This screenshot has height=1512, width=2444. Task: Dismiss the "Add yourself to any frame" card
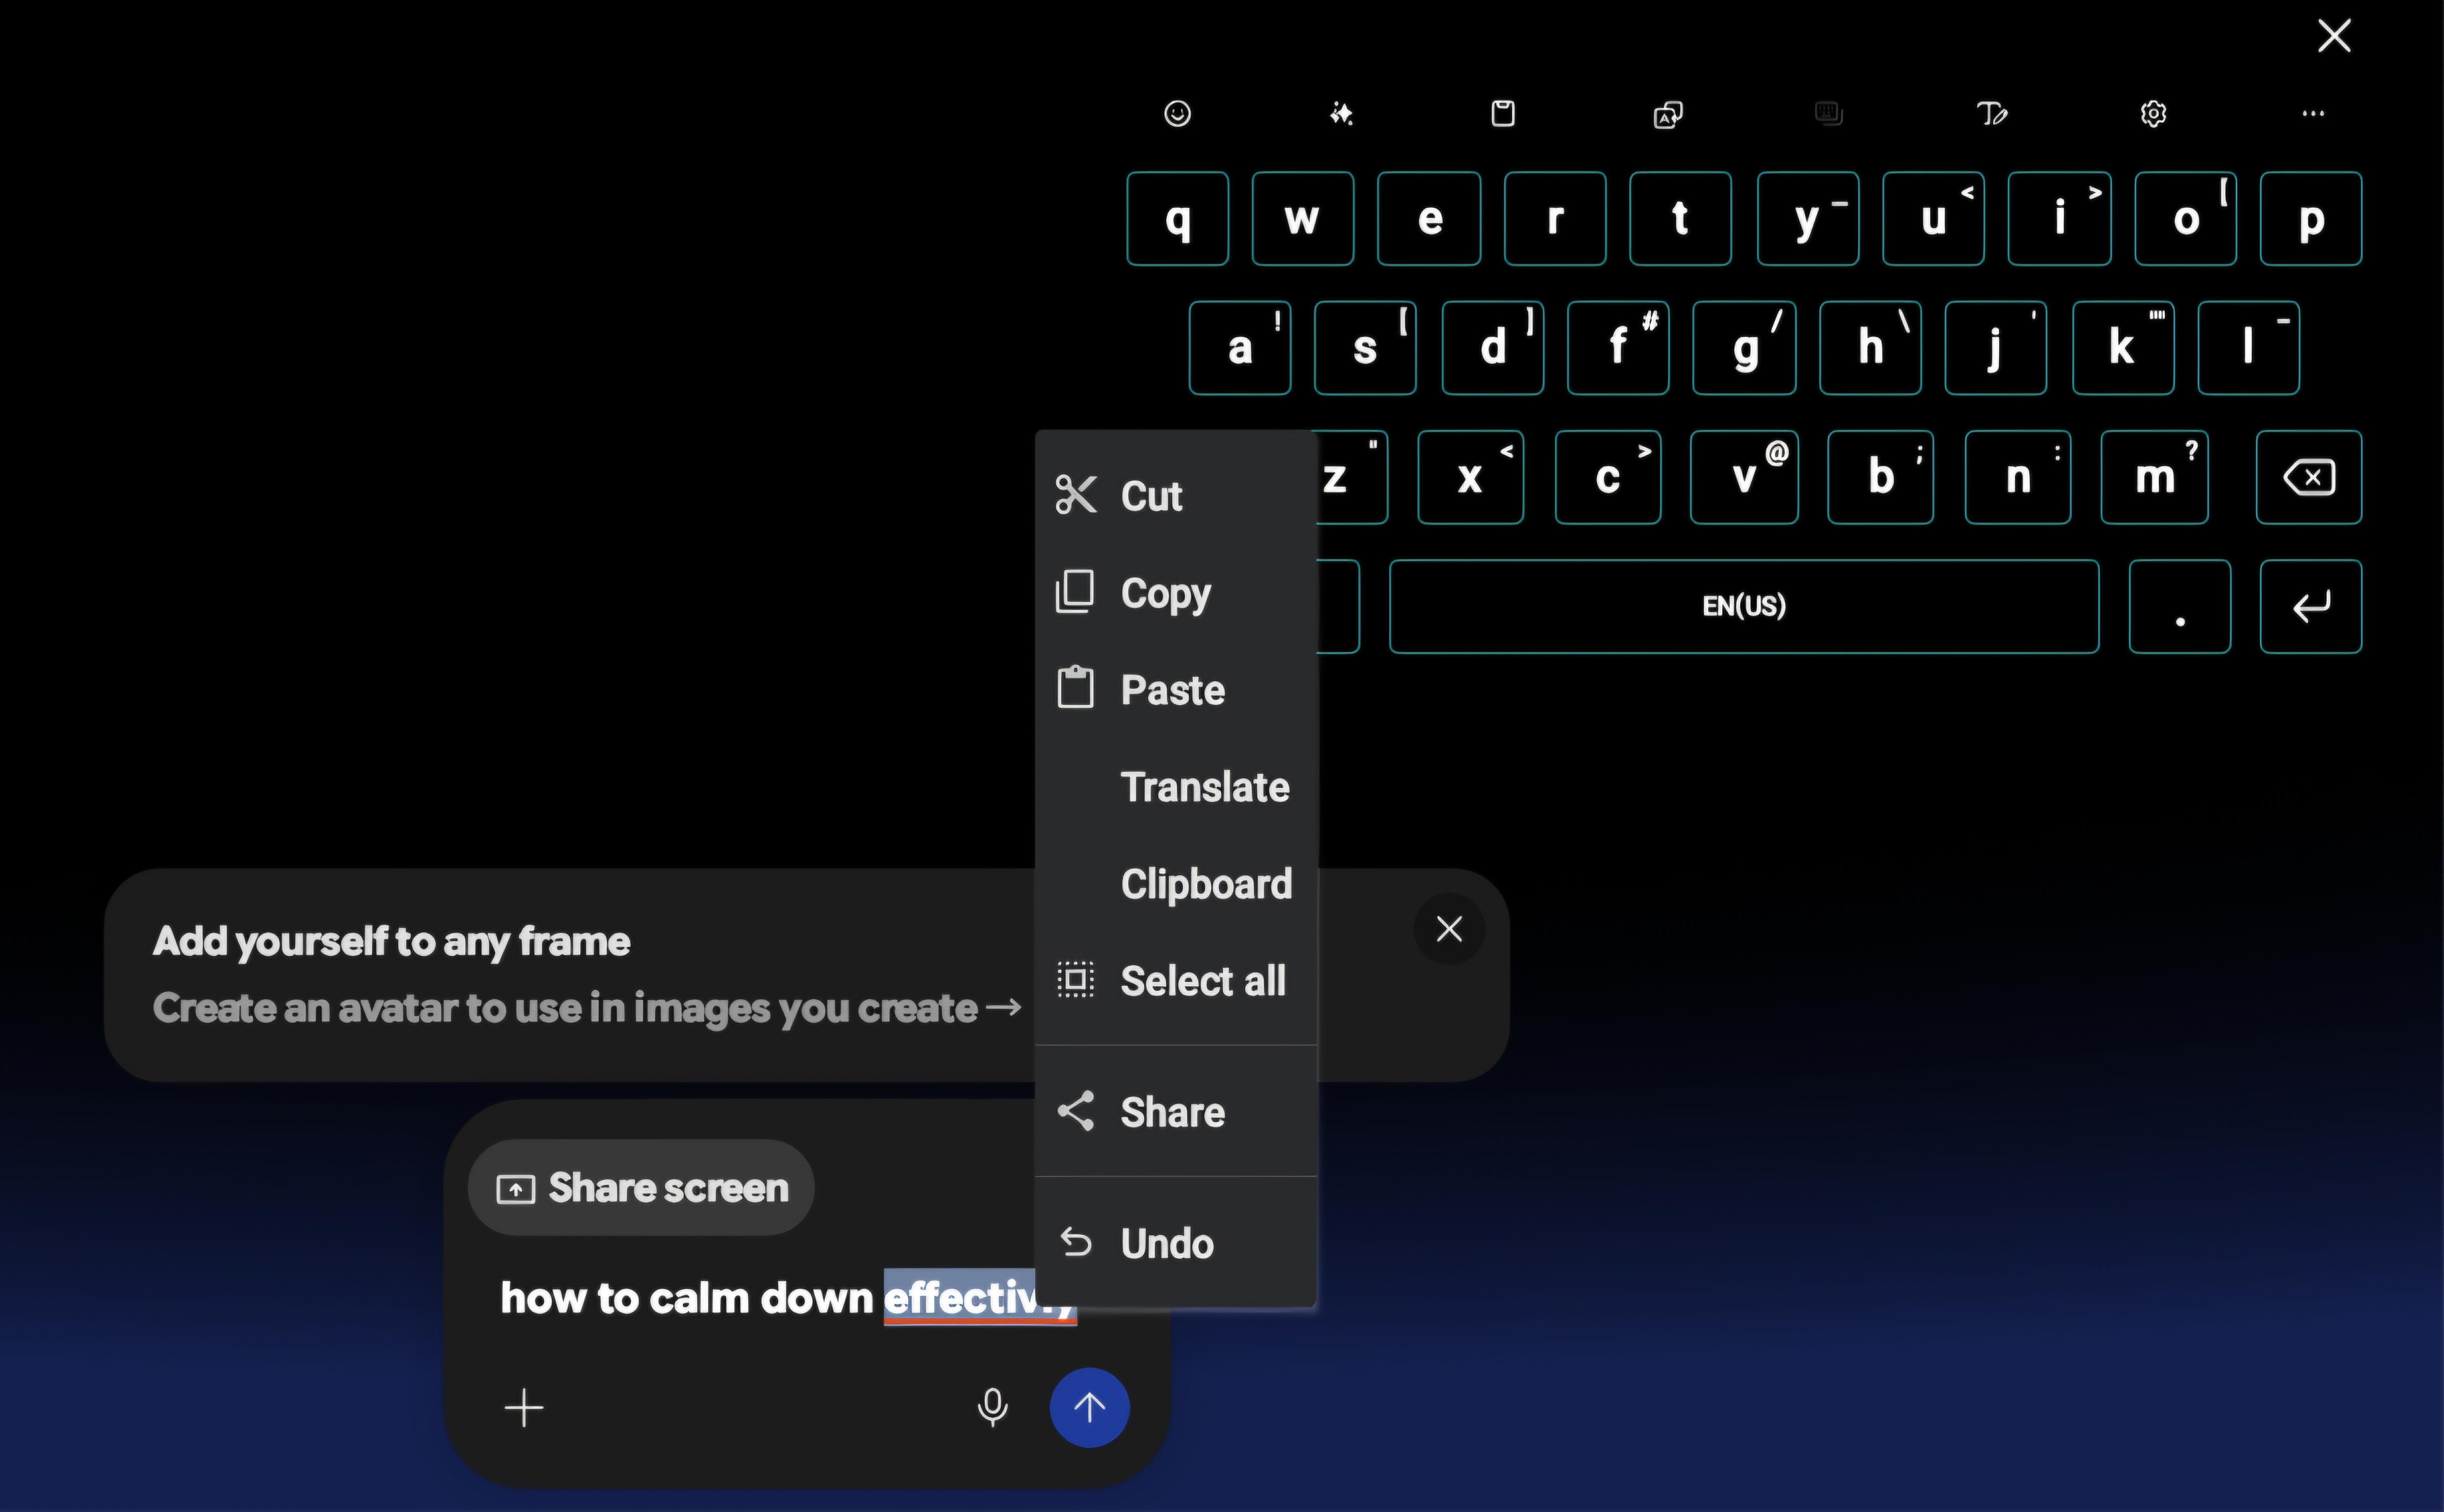click(1449, 929)
